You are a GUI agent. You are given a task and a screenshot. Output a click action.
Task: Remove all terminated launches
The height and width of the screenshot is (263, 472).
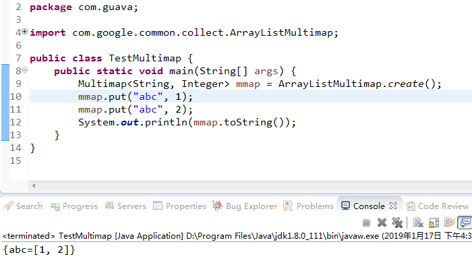[x=397, y=223]
